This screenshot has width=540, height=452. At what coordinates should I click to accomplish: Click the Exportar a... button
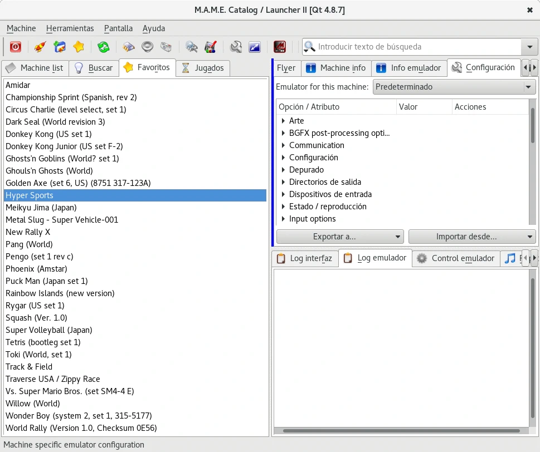339,237
